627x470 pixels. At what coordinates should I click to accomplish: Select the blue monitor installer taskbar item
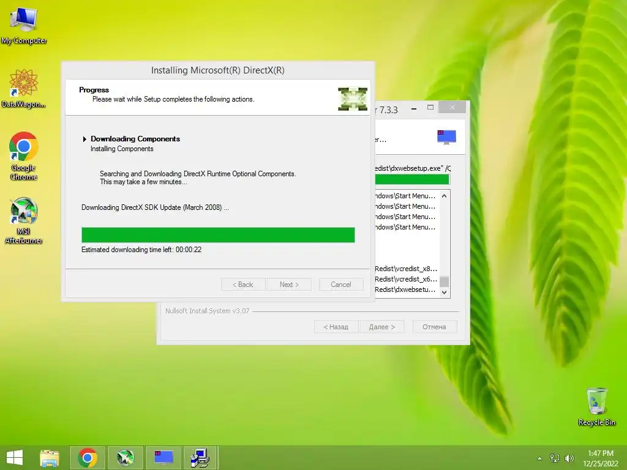tap(163, 458)
